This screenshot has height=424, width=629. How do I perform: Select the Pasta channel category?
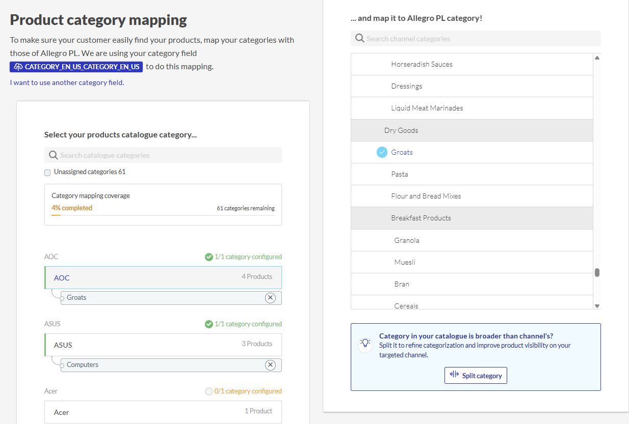tap(400, 174)
